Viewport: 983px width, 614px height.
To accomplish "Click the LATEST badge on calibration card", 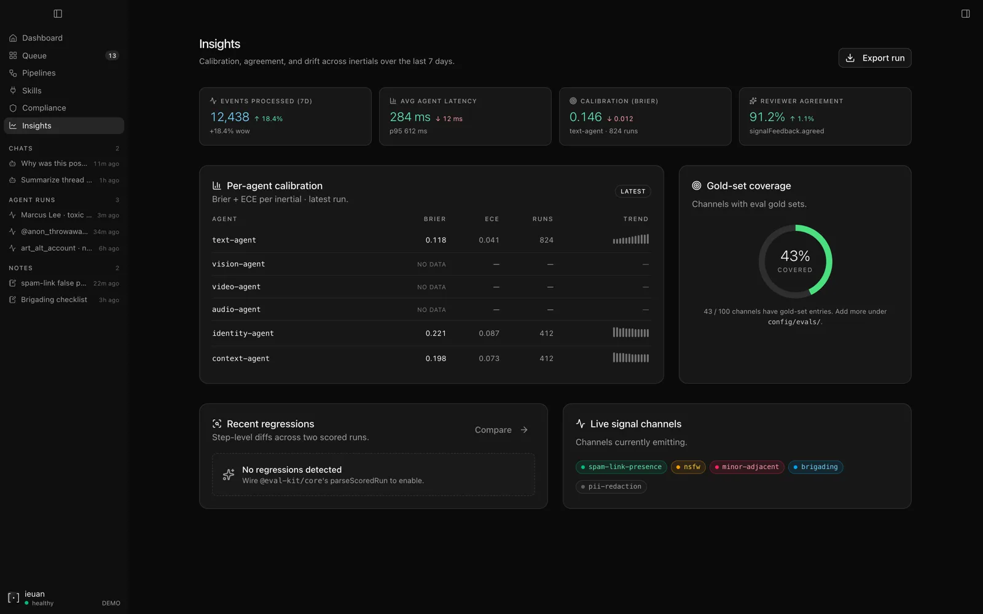I will coord(633,192).
